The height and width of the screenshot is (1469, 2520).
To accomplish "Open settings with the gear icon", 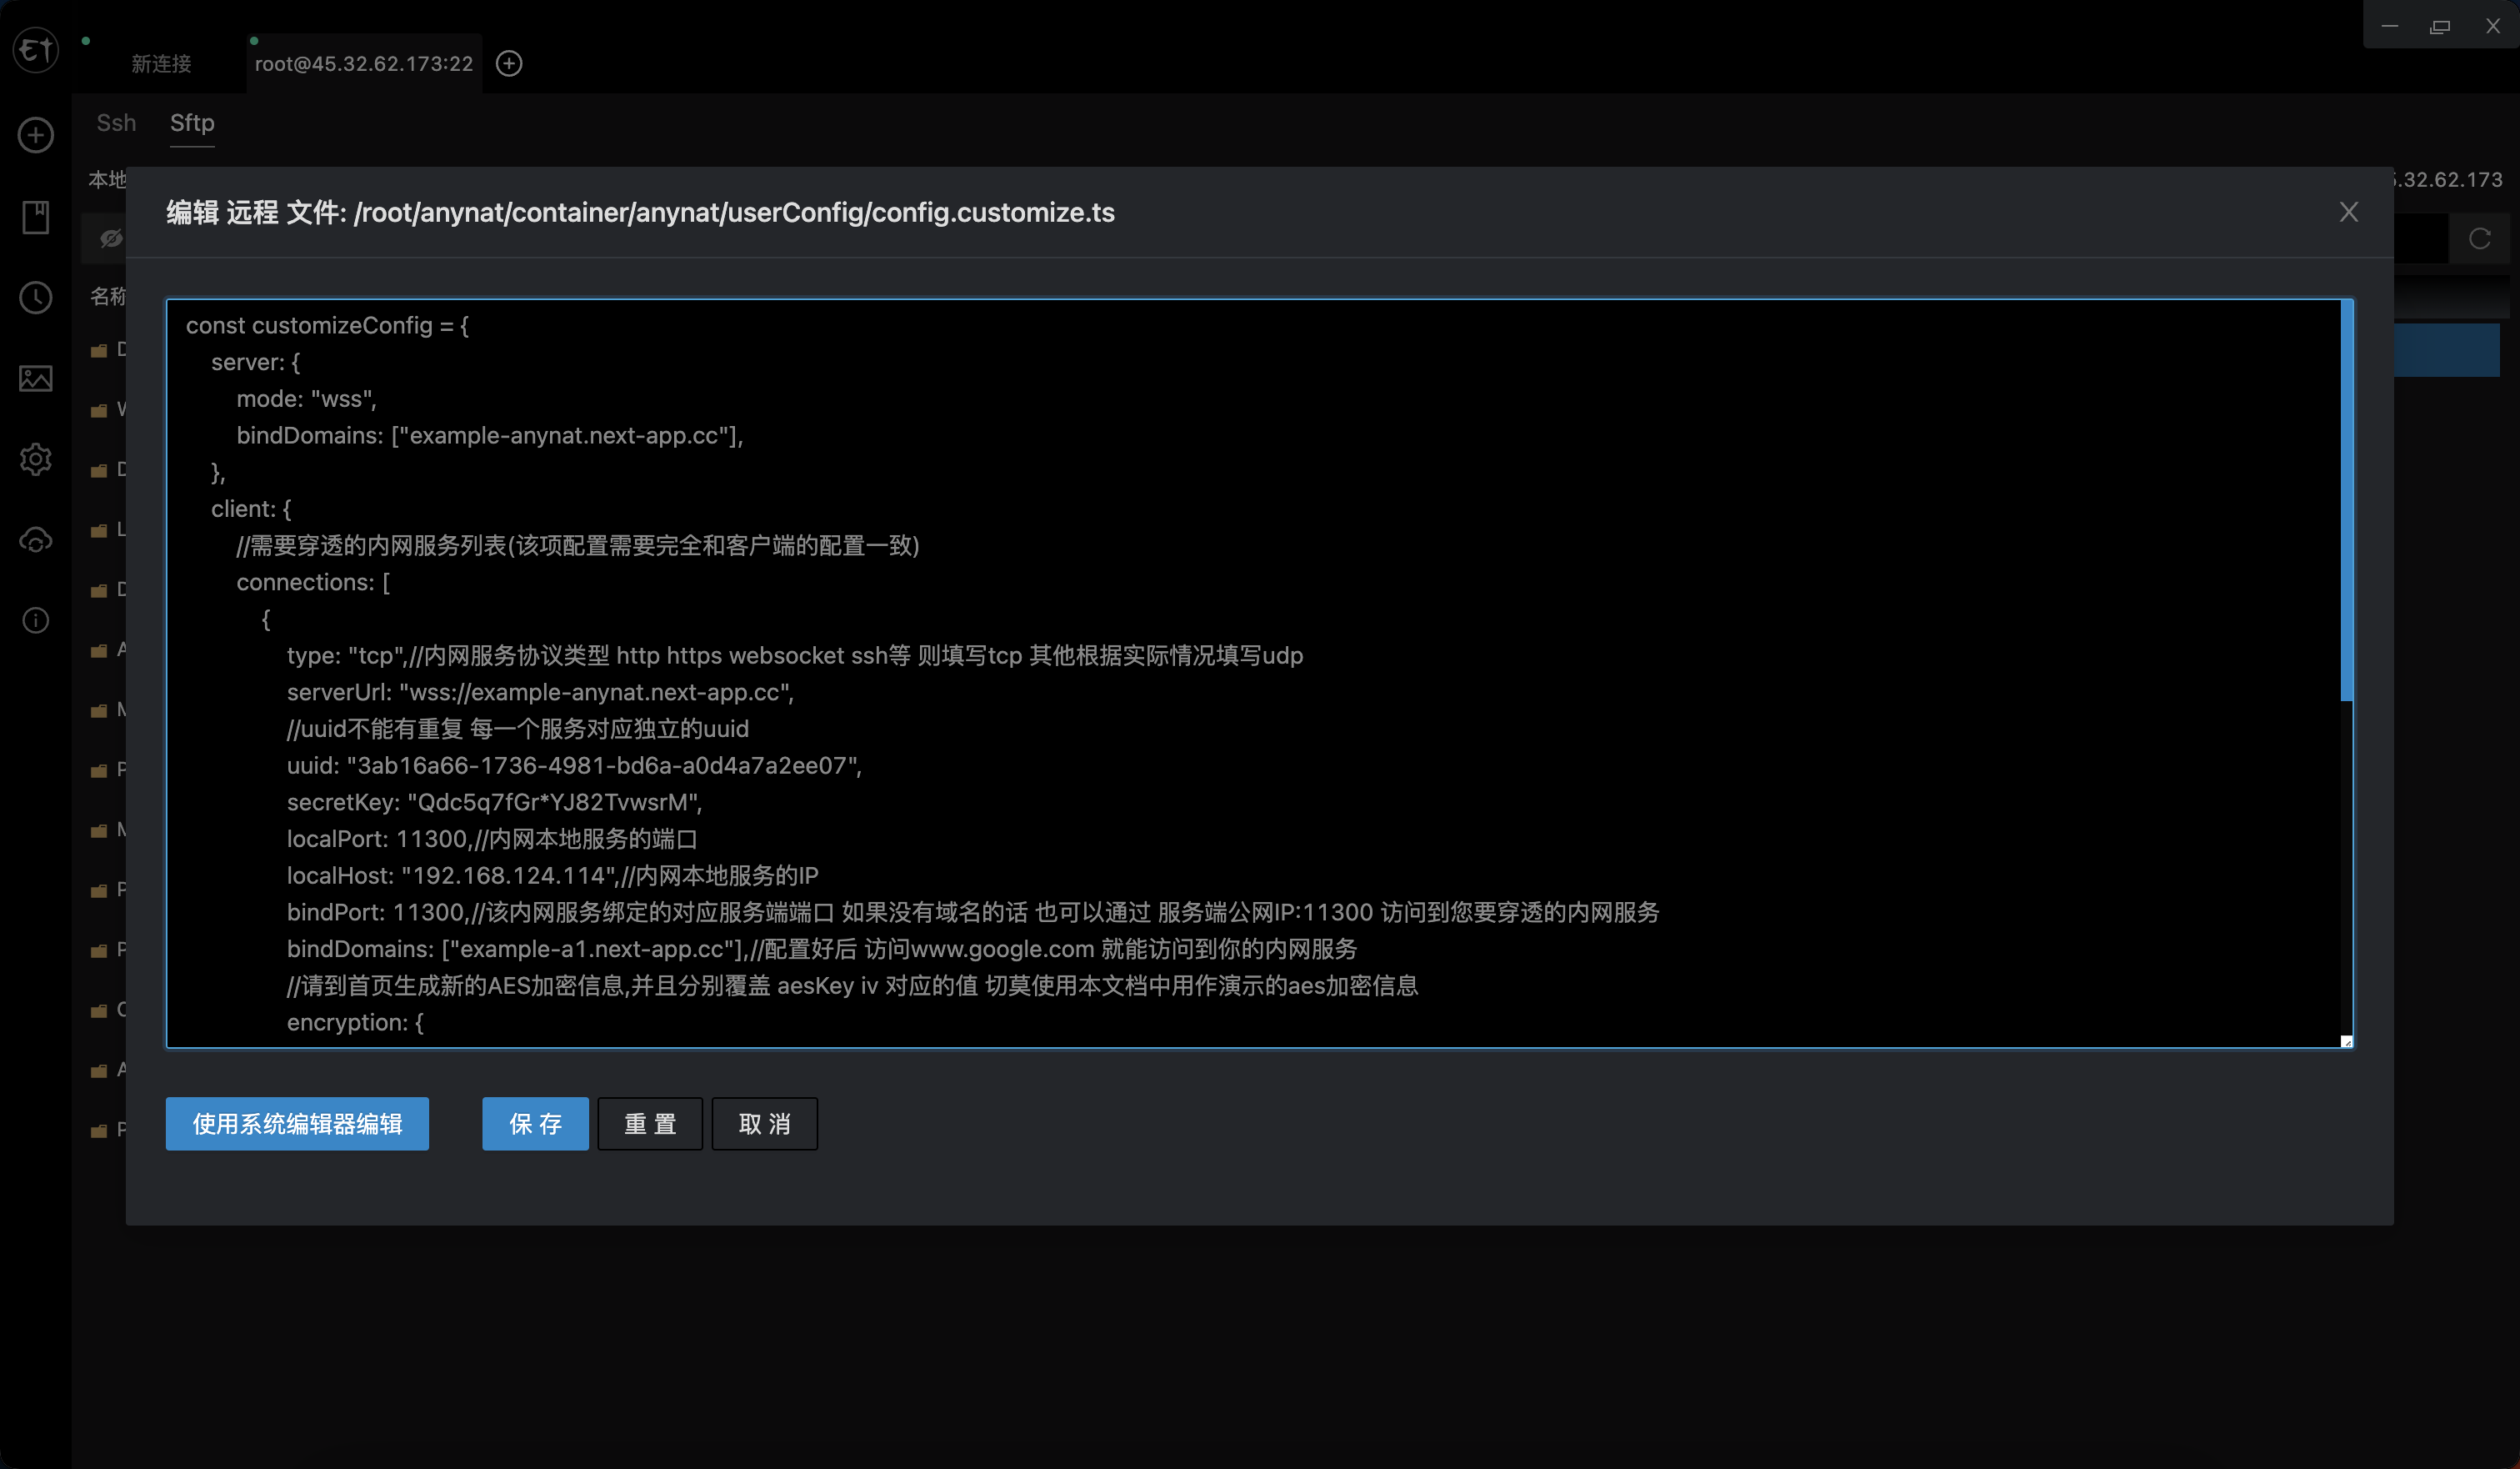I will coord(35,459).
